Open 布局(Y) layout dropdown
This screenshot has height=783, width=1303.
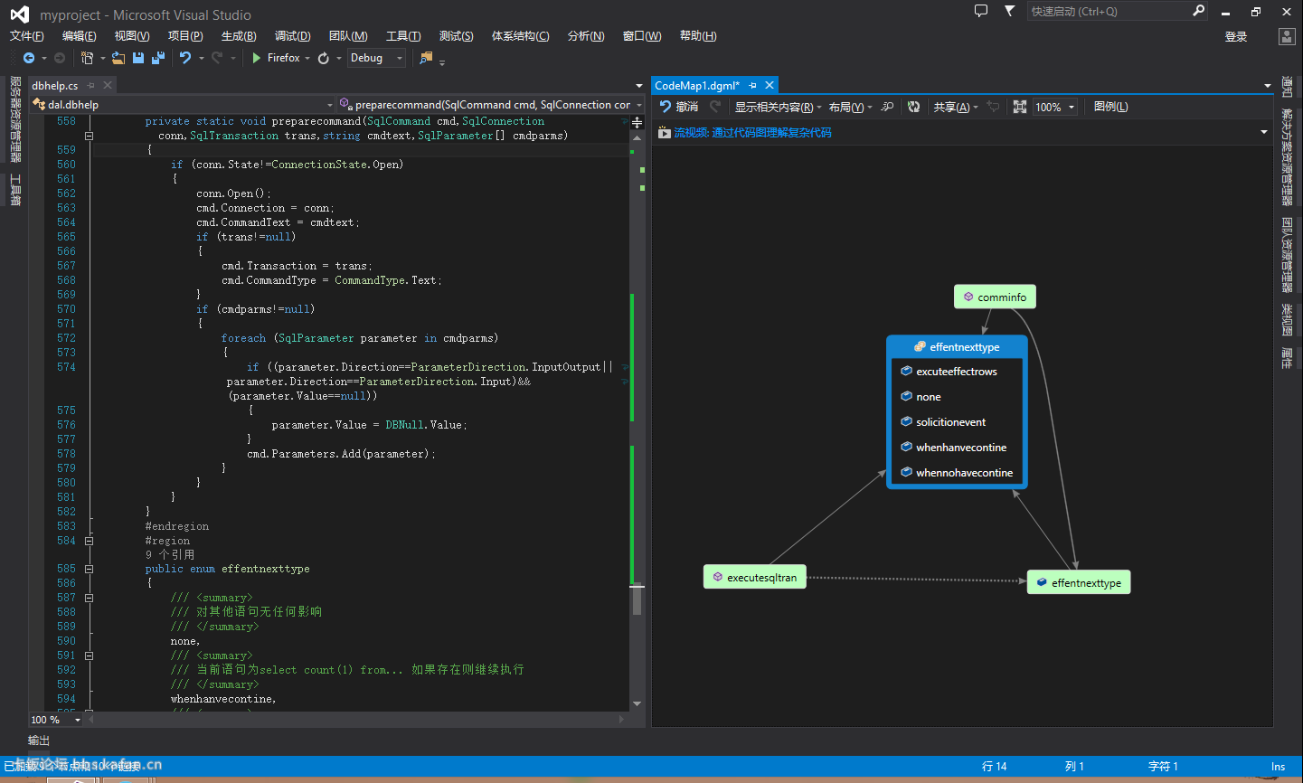tap(850, 107)
